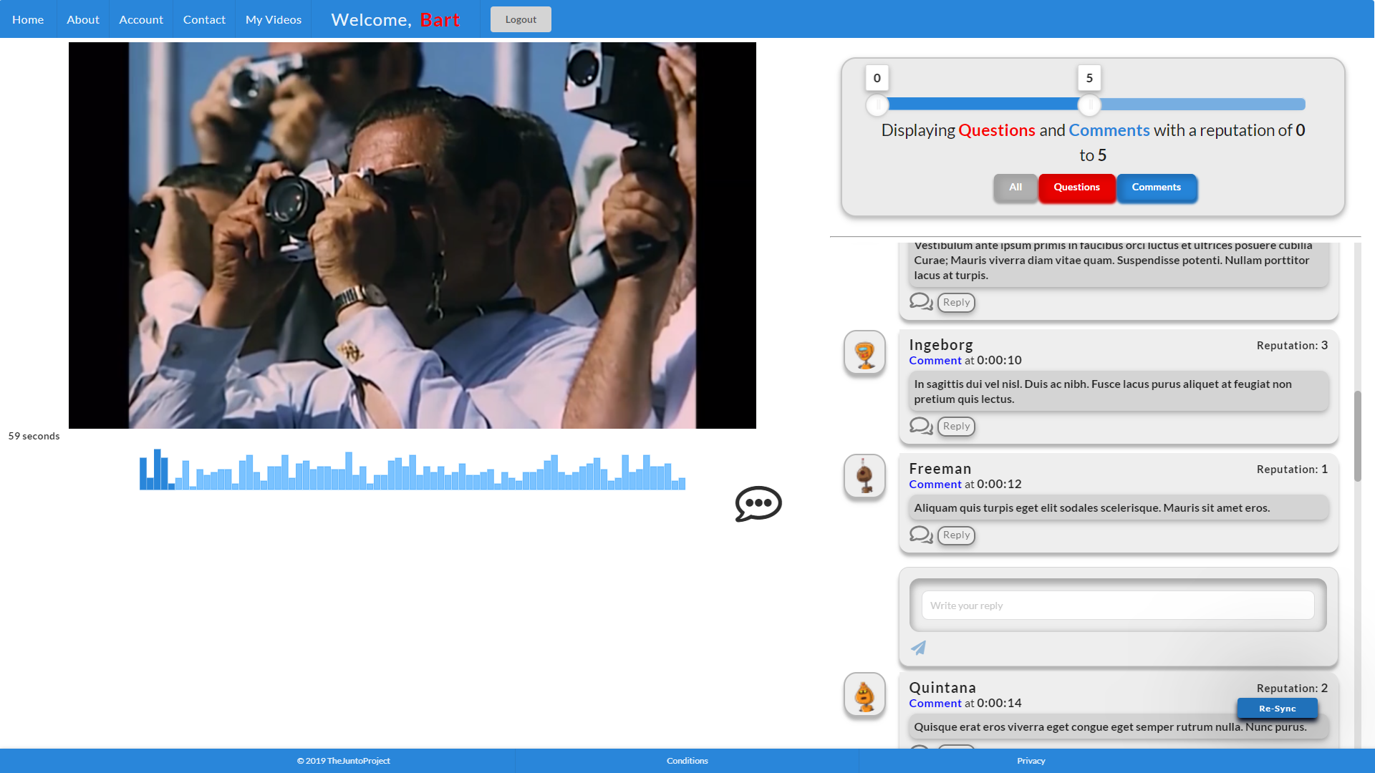Click Reply under Freeman's comment
Viewport: 1375px width, 773px height.
coord(957,535)
